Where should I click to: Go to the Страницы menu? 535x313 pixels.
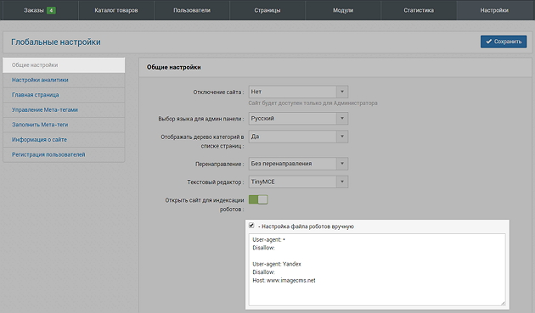point(267,10)
